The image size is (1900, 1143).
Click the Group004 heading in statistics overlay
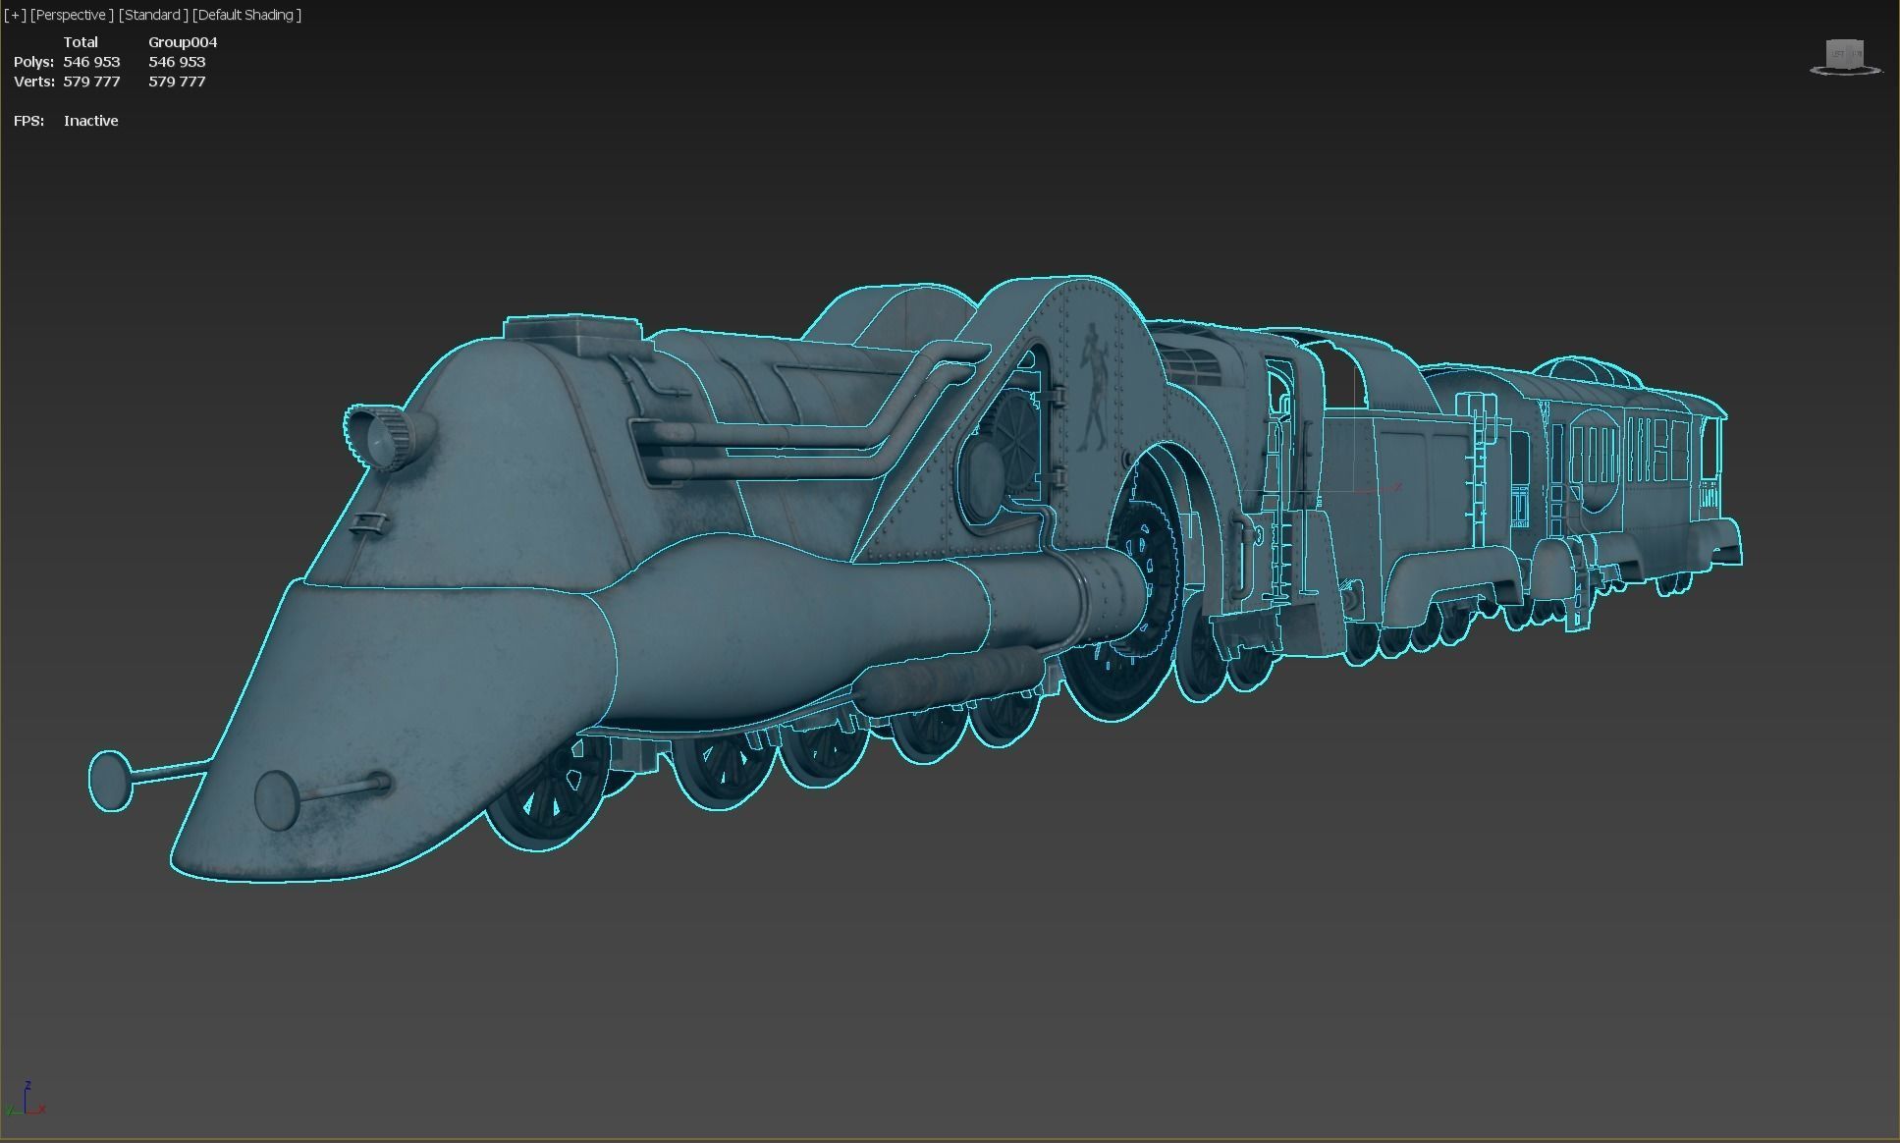(183, 42)
